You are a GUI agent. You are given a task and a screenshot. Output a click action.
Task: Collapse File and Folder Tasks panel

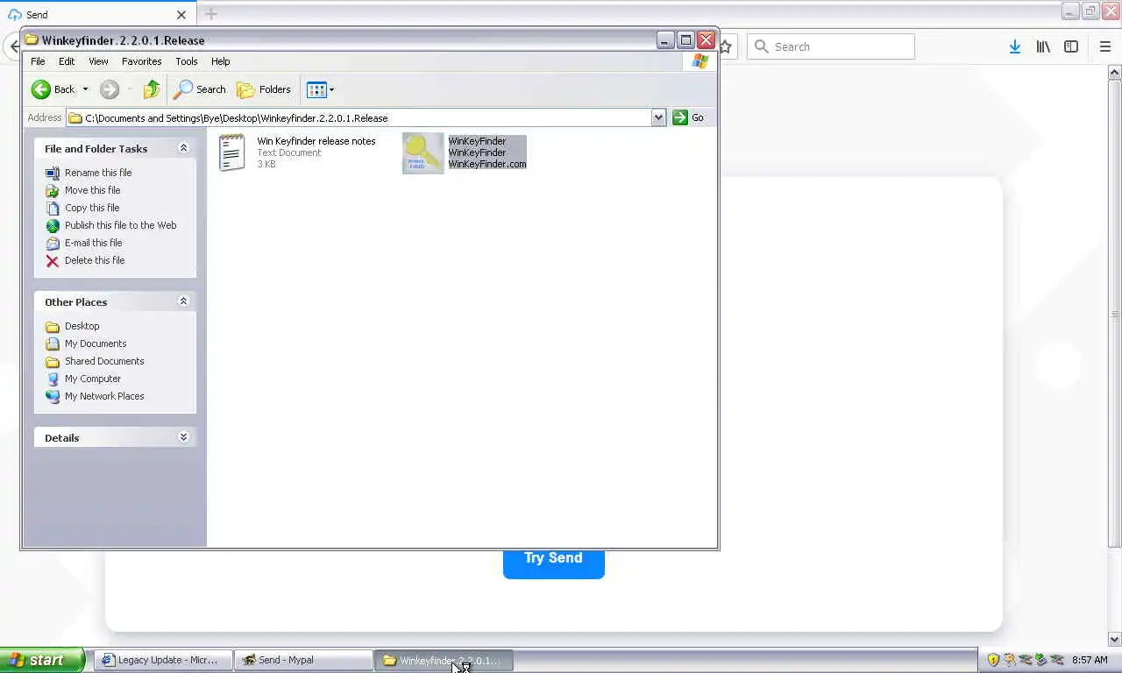(x=183, y=148)
